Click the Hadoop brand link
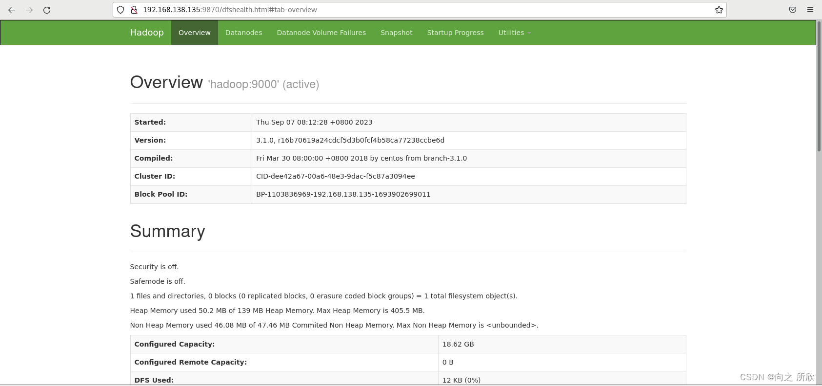This screenshot has width=822, height=386. pyautogui.click(x=147, y=33)
